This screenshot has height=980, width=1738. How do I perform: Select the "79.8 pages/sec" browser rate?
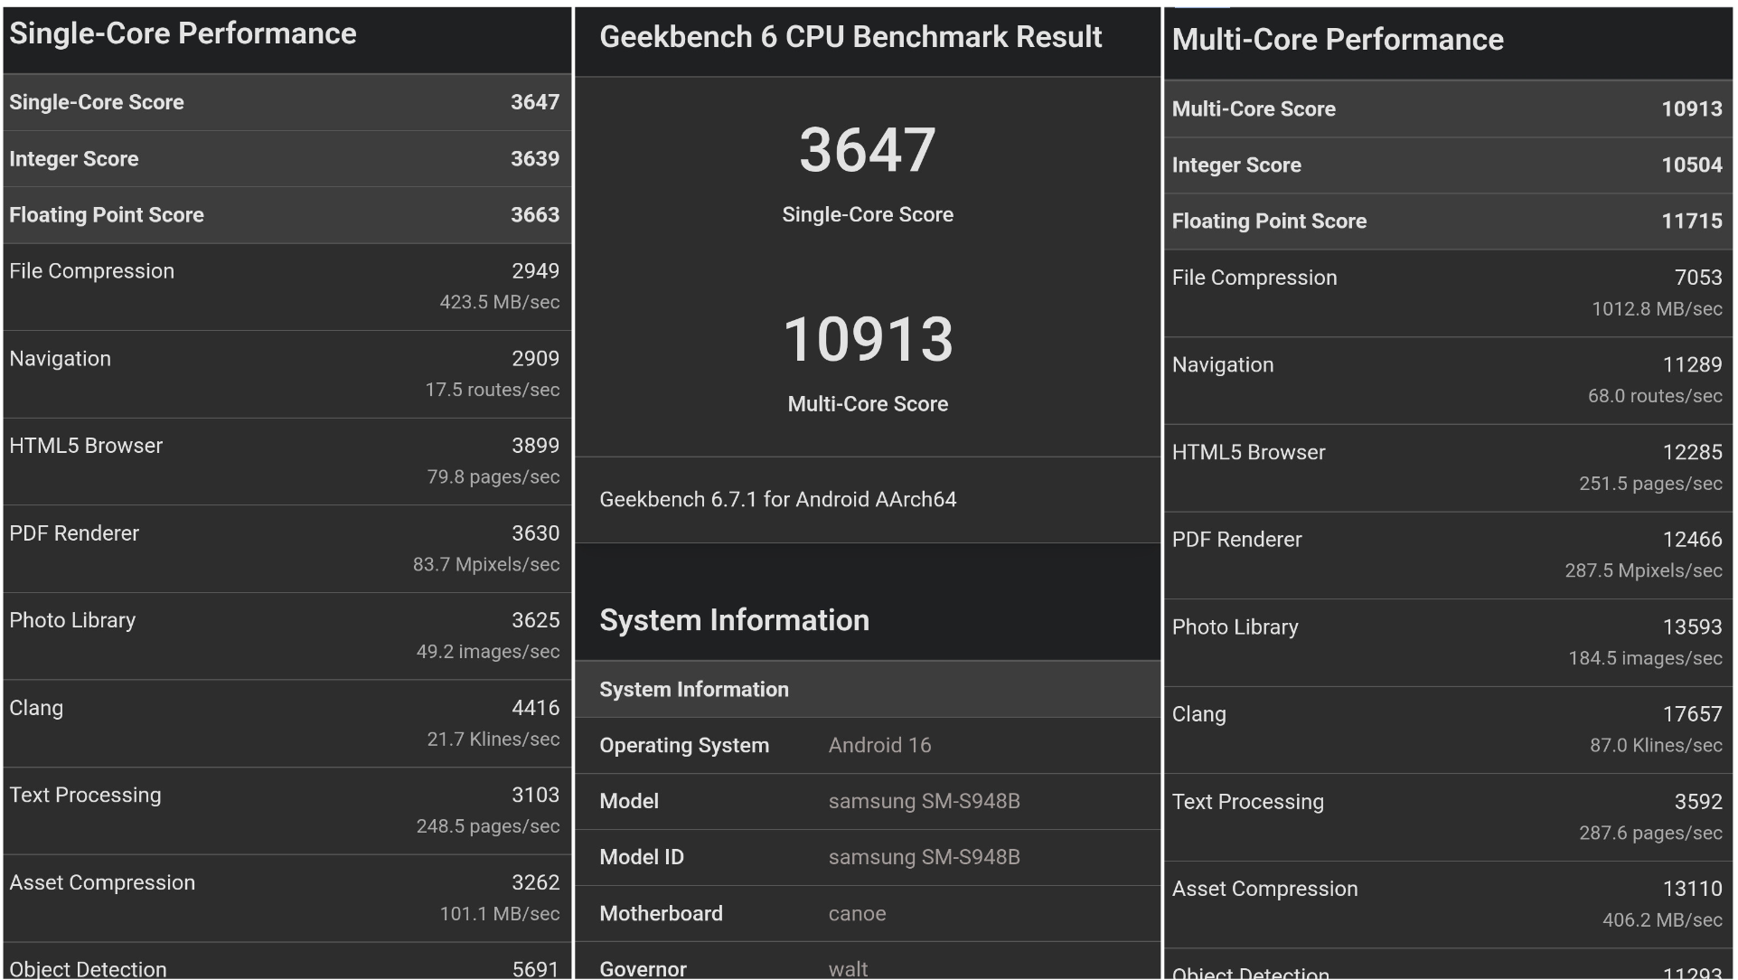point(493,476)
